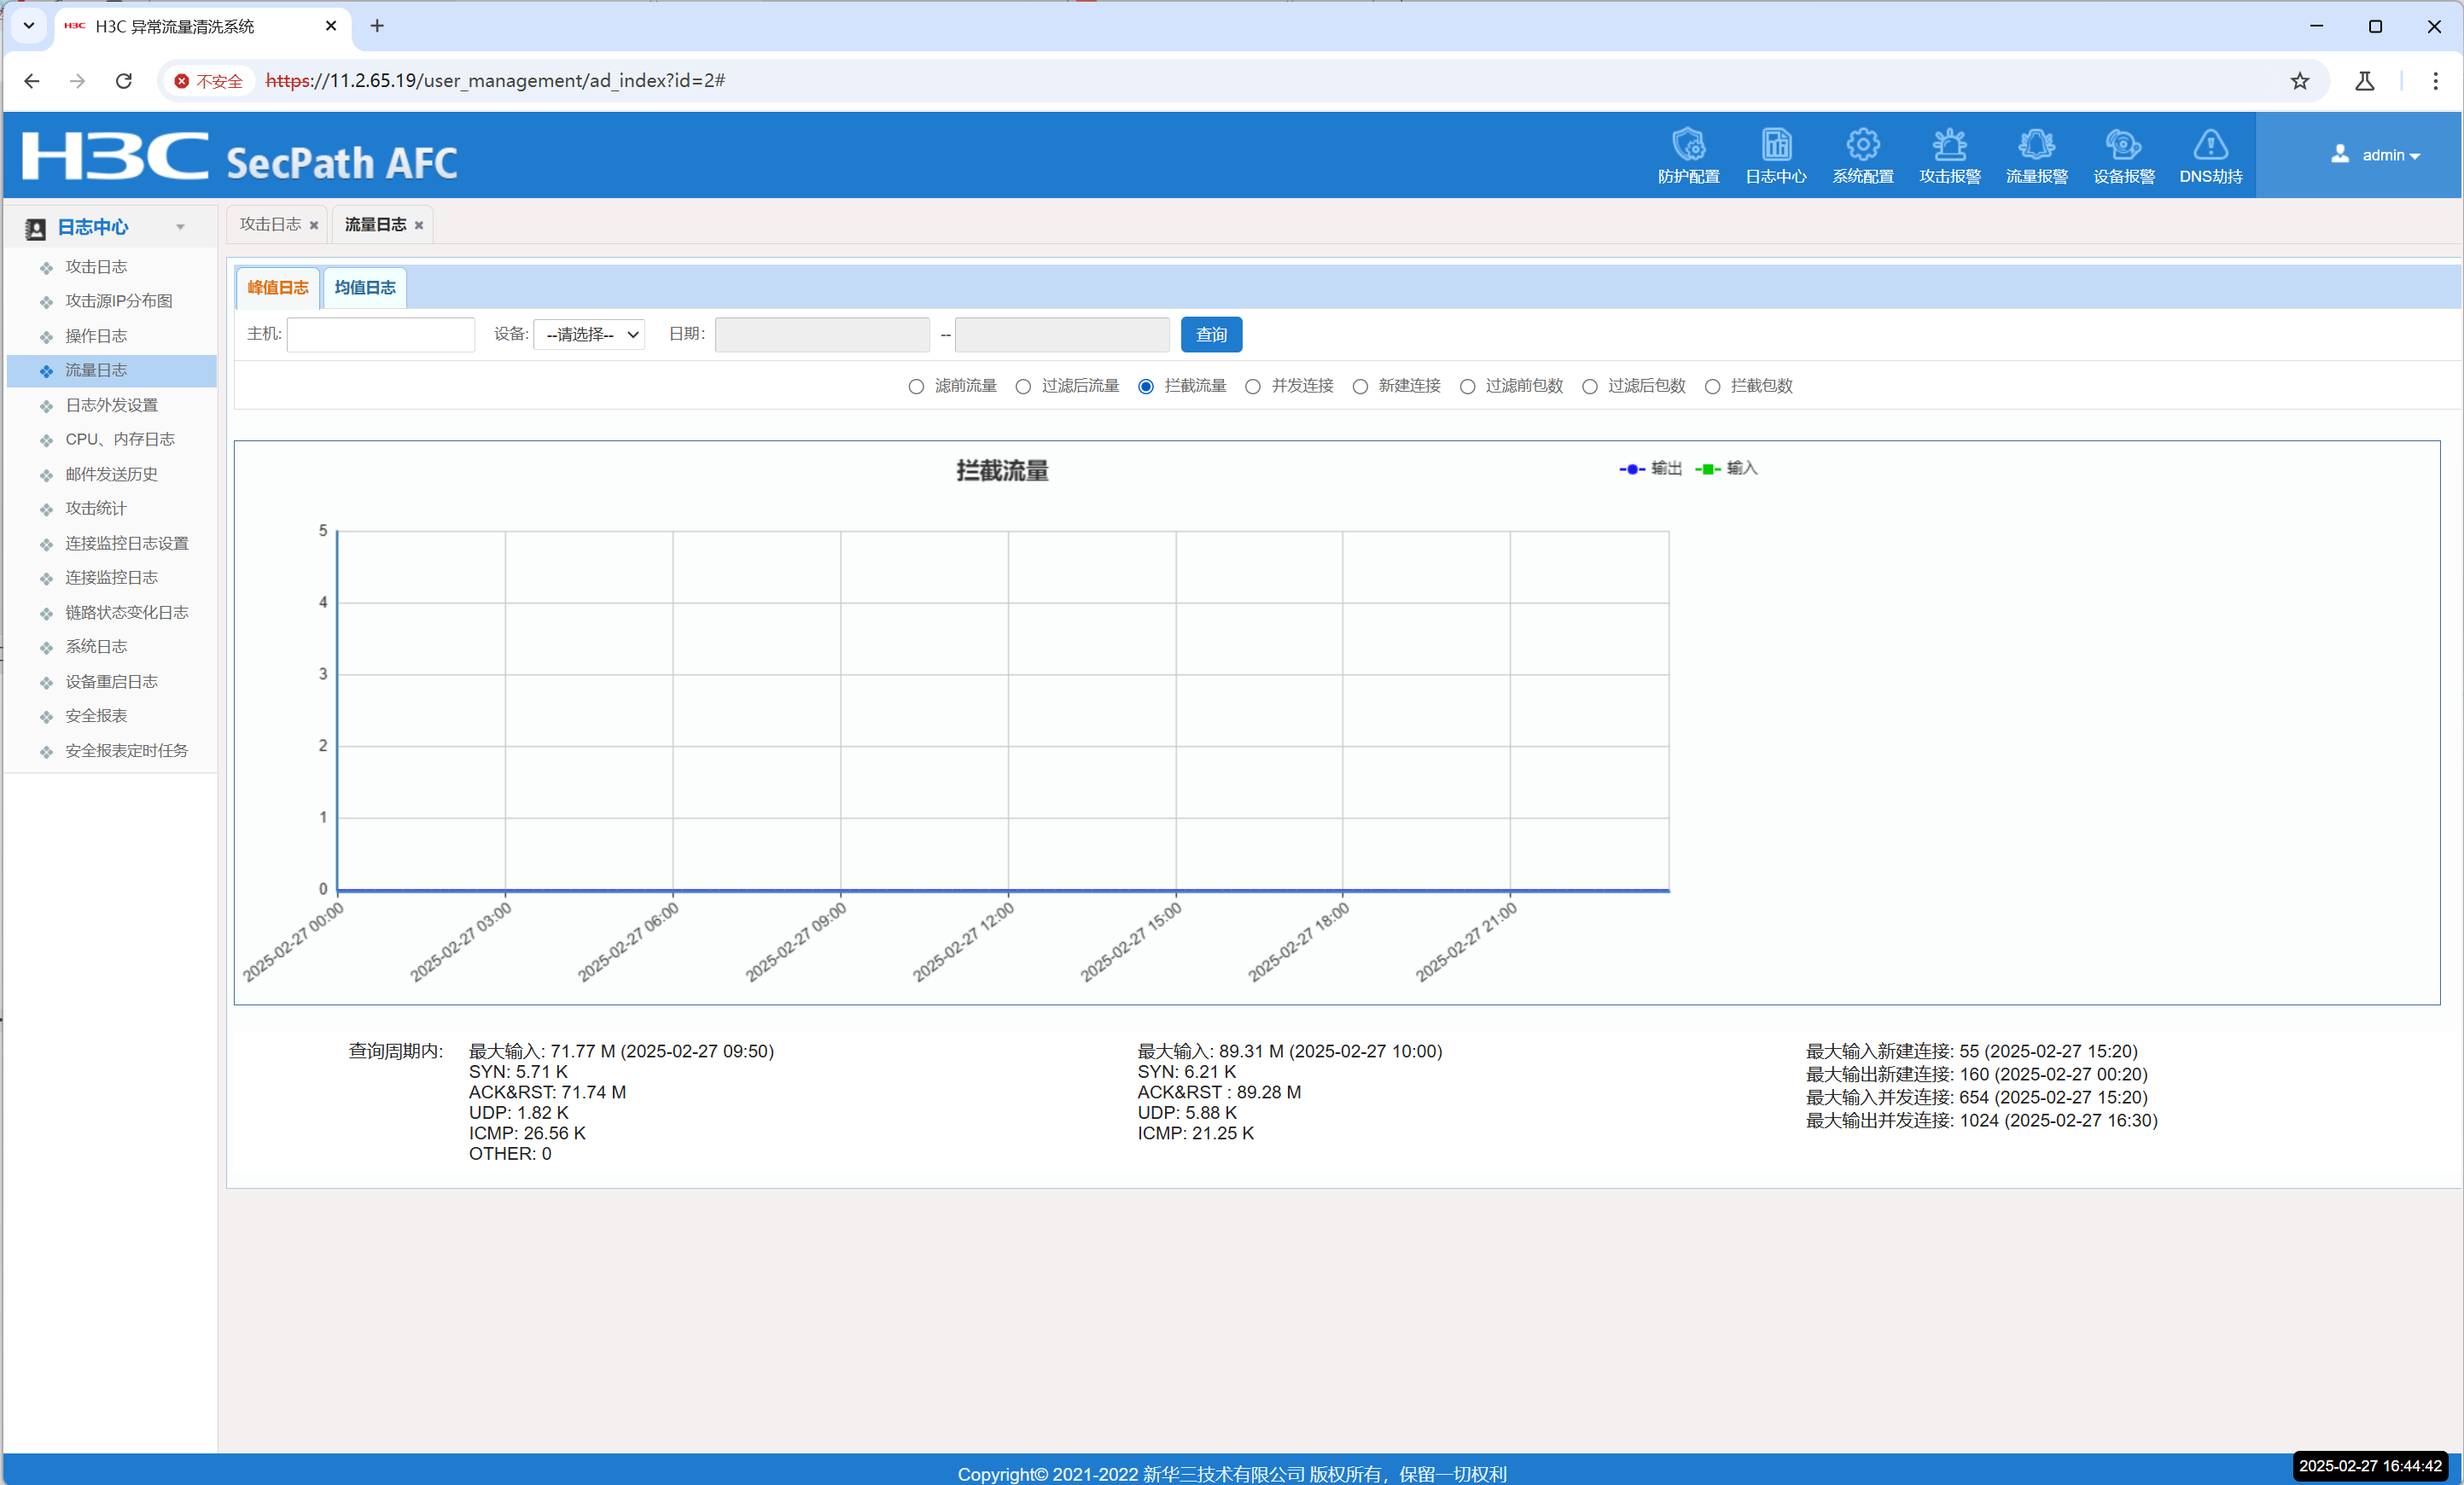The width and height of the screenshot is (2464, 1485).
Task: Click the 不安全 security warning badge
Action: tap(209, 81)
